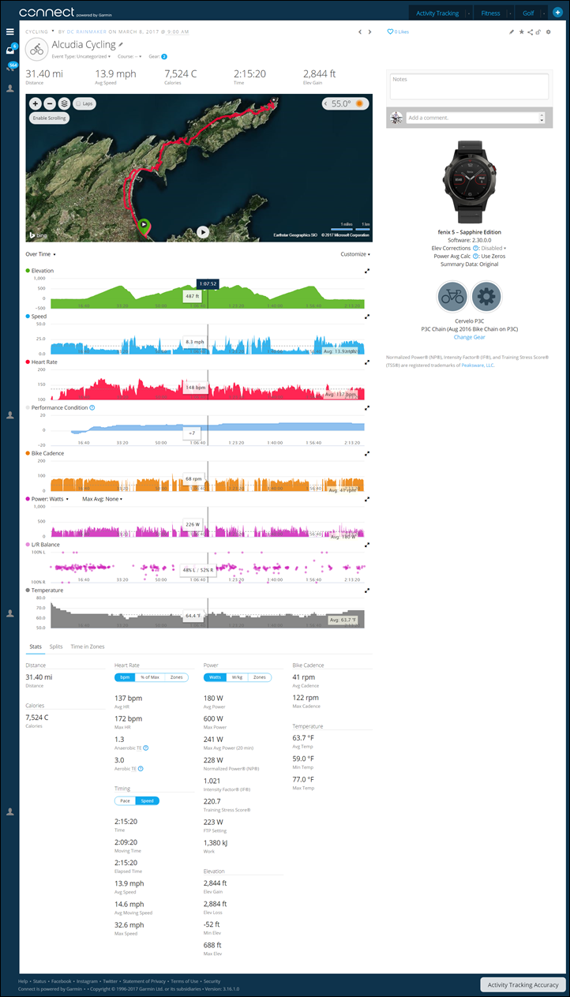Mark the activity as favorite with the star
The width and height of the screenshot is (570, 997).
click(521, 32)
